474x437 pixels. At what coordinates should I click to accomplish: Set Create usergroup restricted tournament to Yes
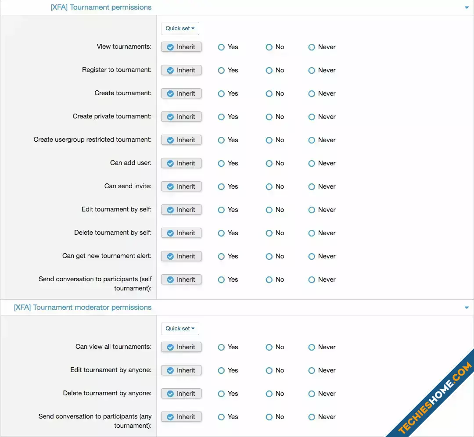pos(228,140)
